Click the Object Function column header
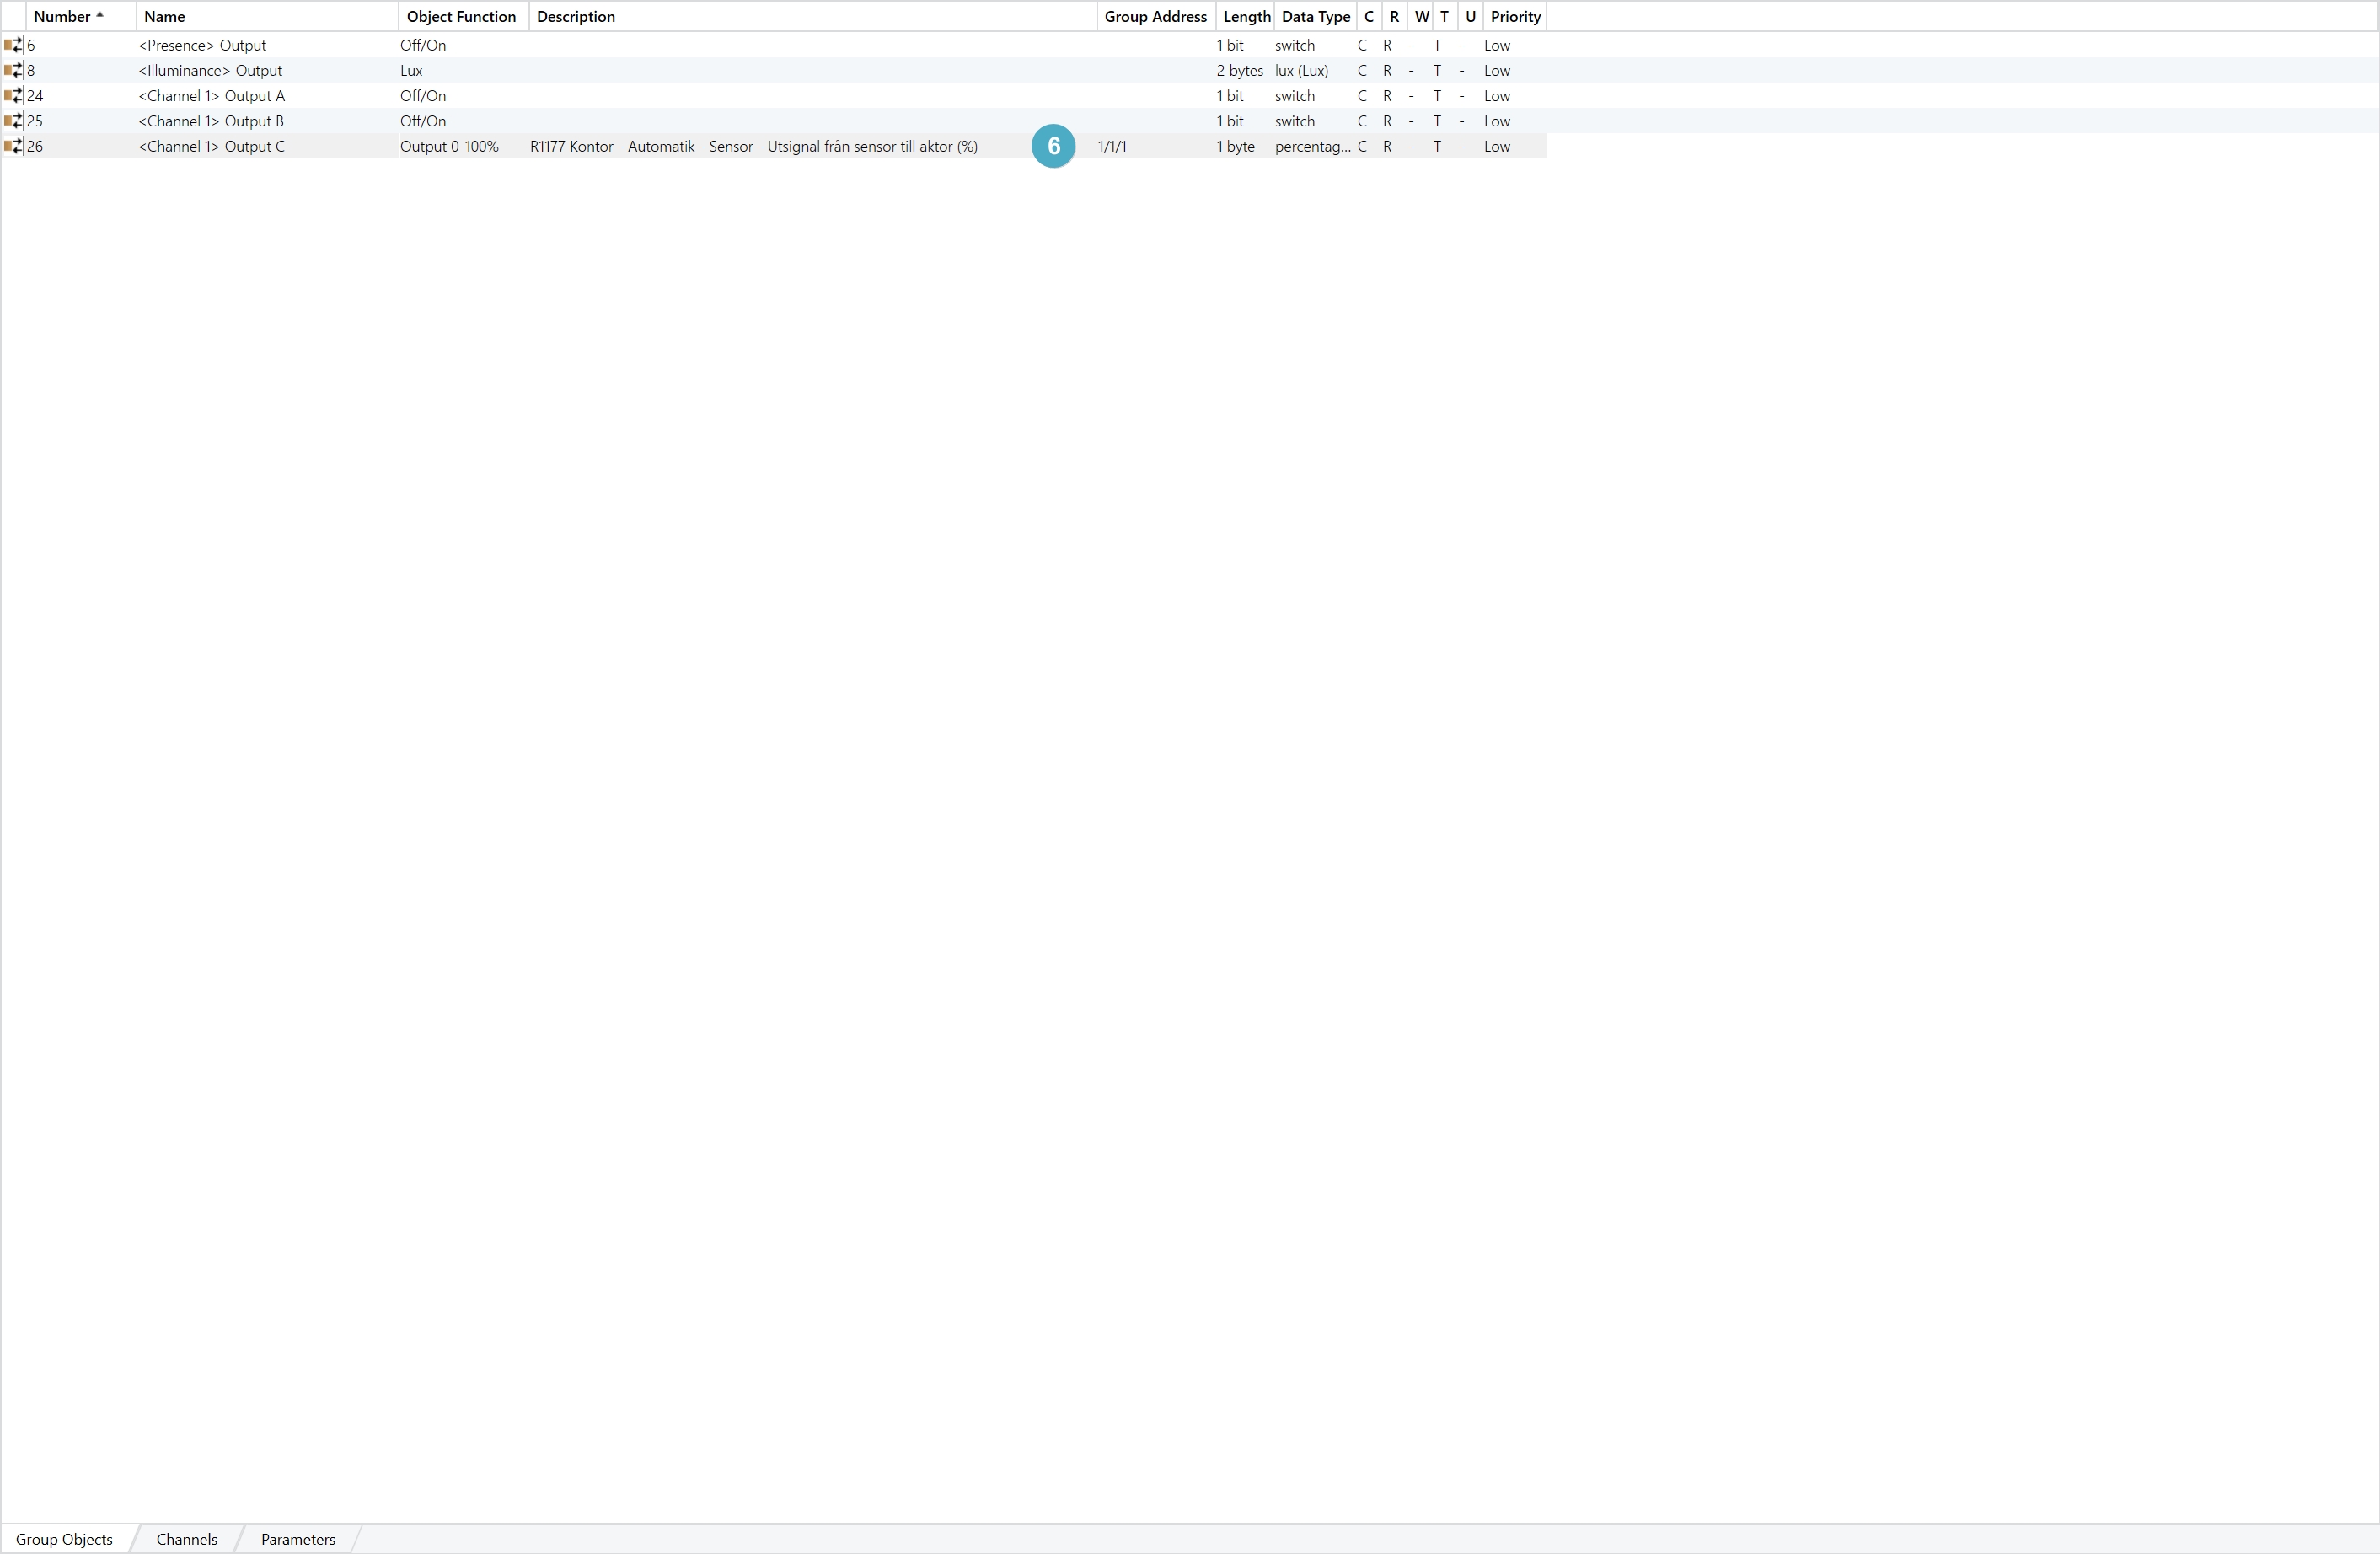The image size is (2380, 1554). 461,16
